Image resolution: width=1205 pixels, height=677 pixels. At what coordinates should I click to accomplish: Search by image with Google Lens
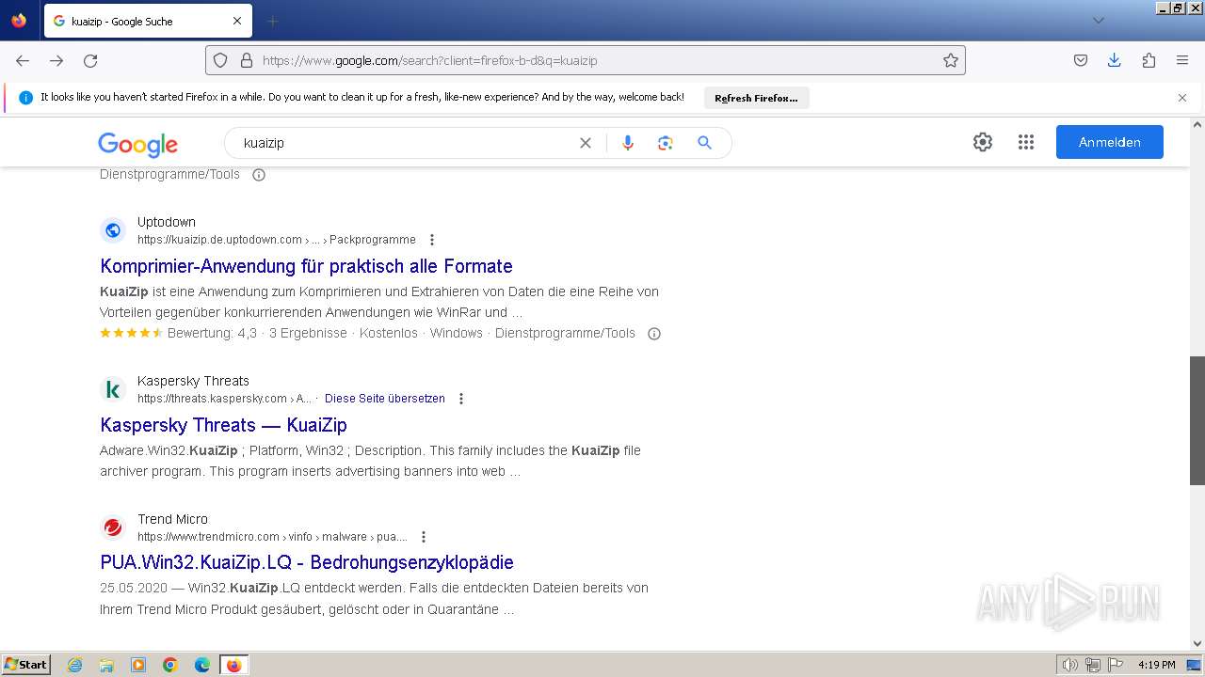click(x=666, y=143)
